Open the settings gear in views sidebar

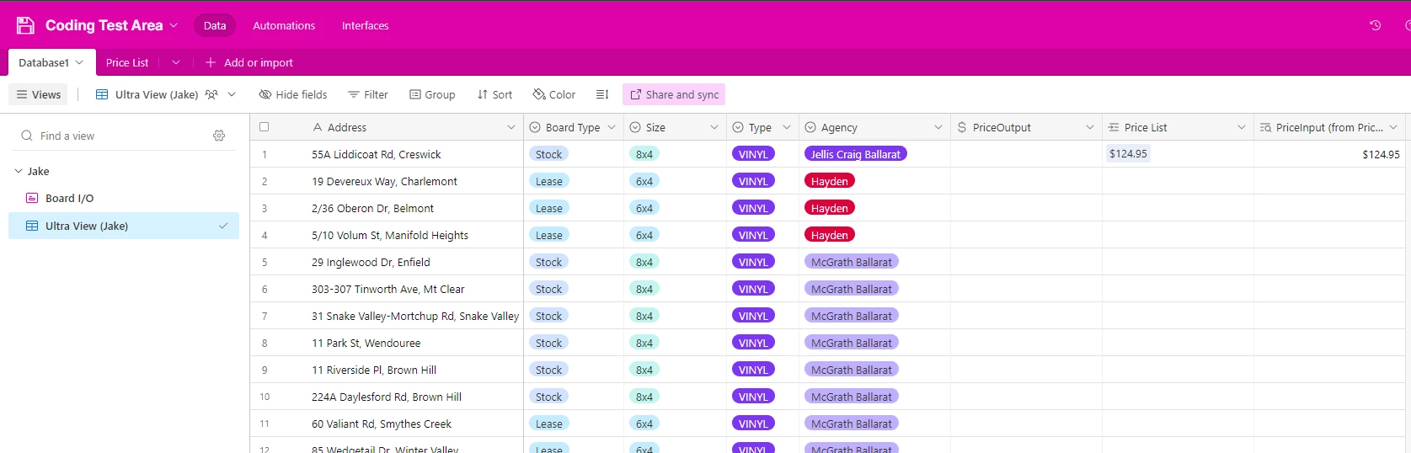click(219, 136)
